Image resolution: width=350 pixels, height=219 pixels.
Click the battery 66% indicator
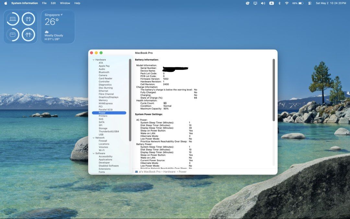(x=298, y=3)
